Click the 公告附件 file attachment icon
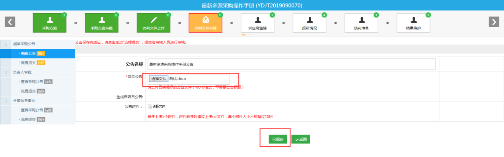504x157 pixels. coord(150,107)
